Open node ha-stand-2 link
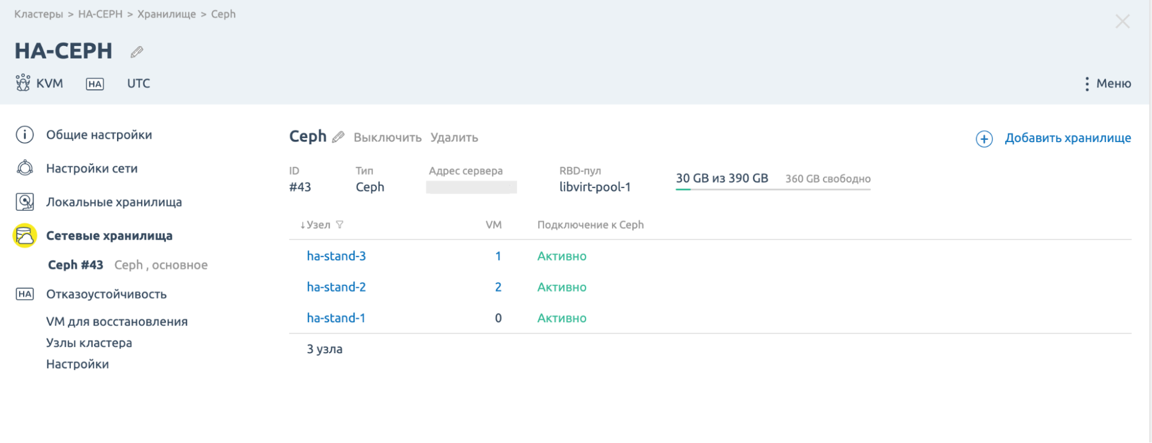The width and height of the screenshot is (1152, 443). click(x=336, y=287)
